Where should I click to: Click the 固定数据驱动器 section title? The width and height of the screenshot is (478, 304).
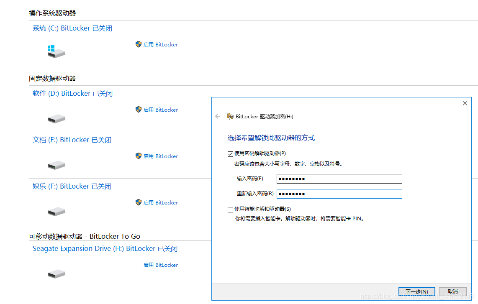52,78
